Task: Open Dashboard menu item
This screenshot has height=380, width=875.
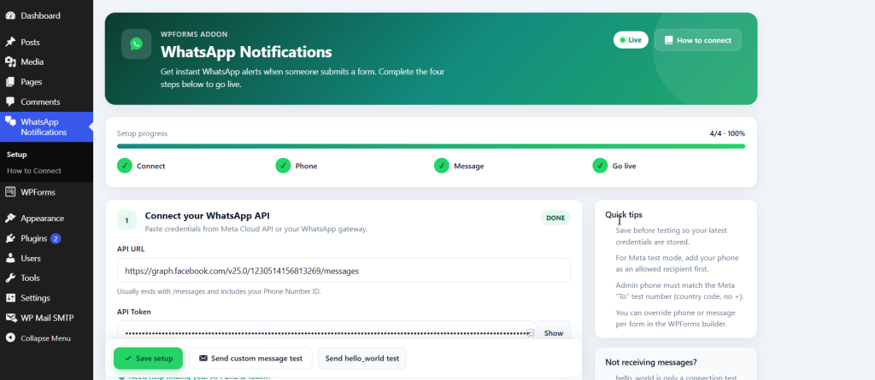Action: point(46,15)
